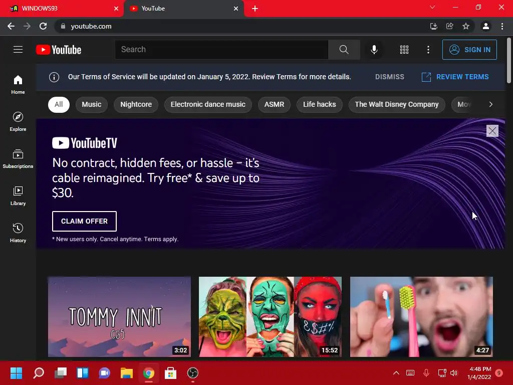
Task: Click the search magnifier button
Action: [x=344, y=50]
